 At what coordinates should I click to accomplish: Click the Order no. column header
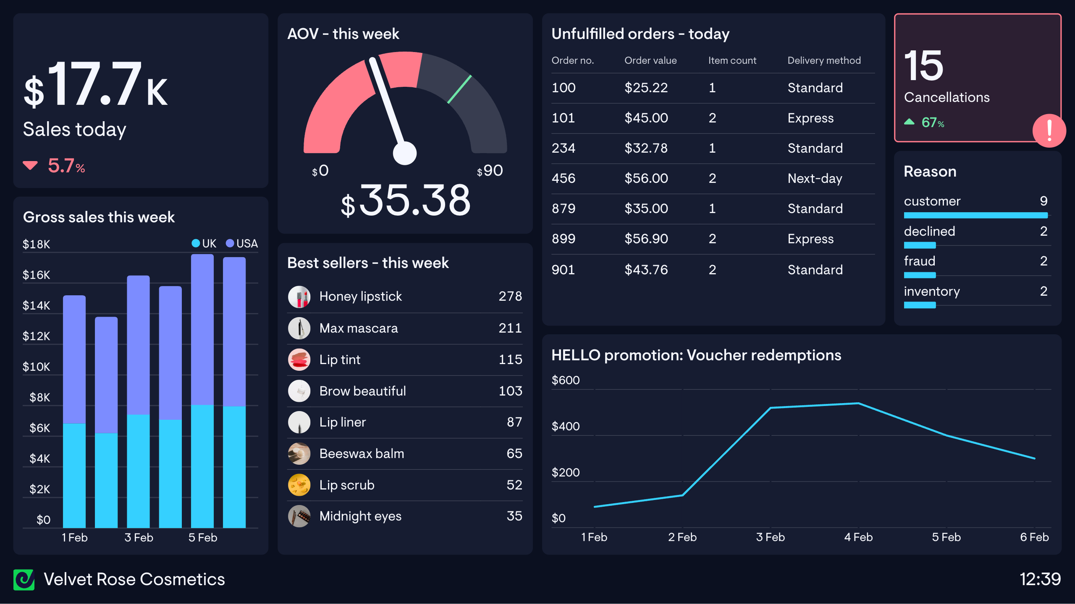572,60
